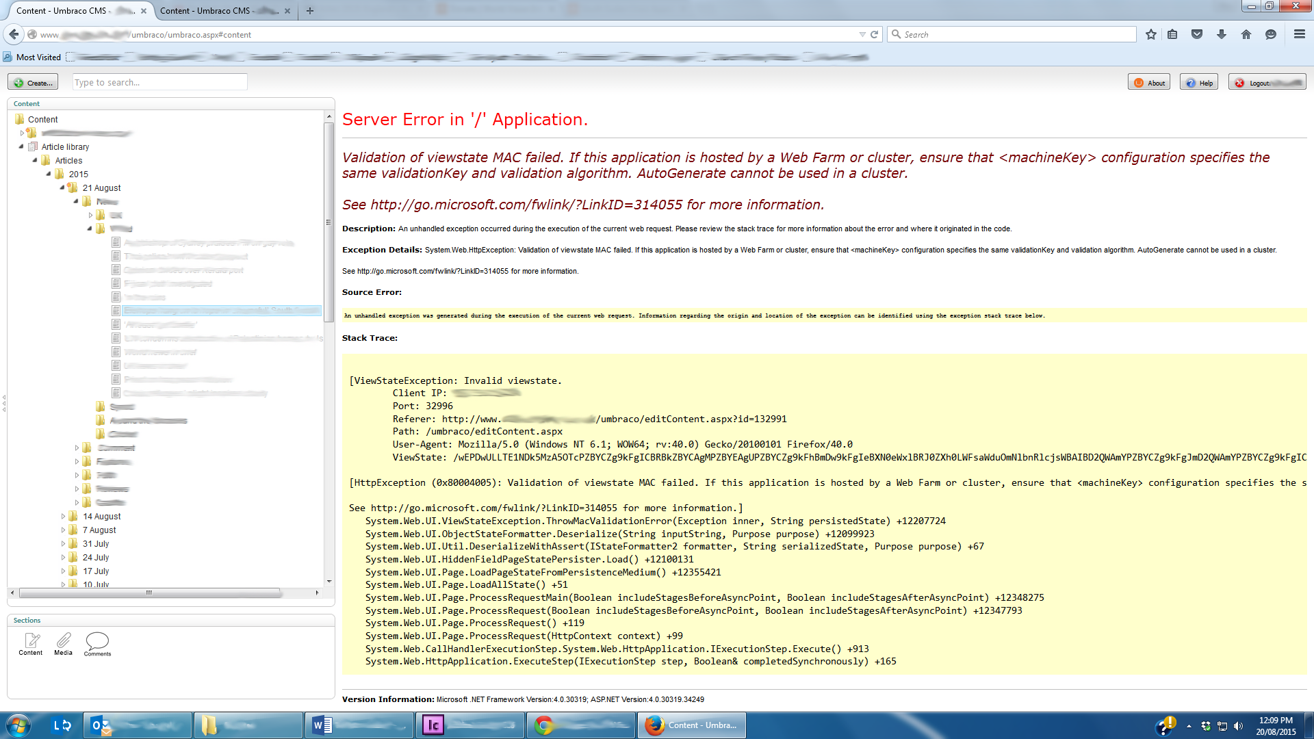Viewport: 1314px width, 739px height.
Task: Open Outlook from the taskbar
Action: point(138,725)
